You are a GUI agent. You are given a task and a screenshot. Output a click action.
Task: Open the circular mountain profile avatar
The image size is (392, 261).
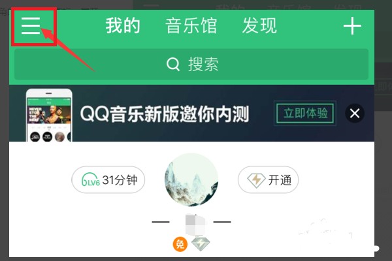click(x=191, y=179)
